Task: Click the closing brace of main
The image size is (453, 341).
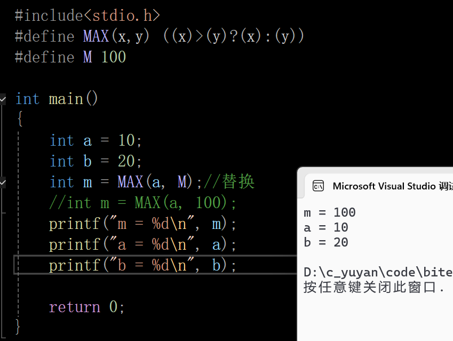Action: point(18,327)
